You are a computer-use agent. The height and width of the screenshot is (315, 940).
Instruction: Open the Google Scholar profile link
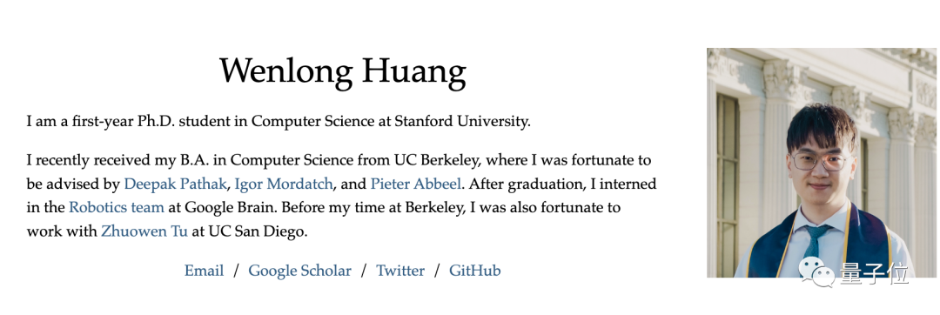click(x=299, y=271)
